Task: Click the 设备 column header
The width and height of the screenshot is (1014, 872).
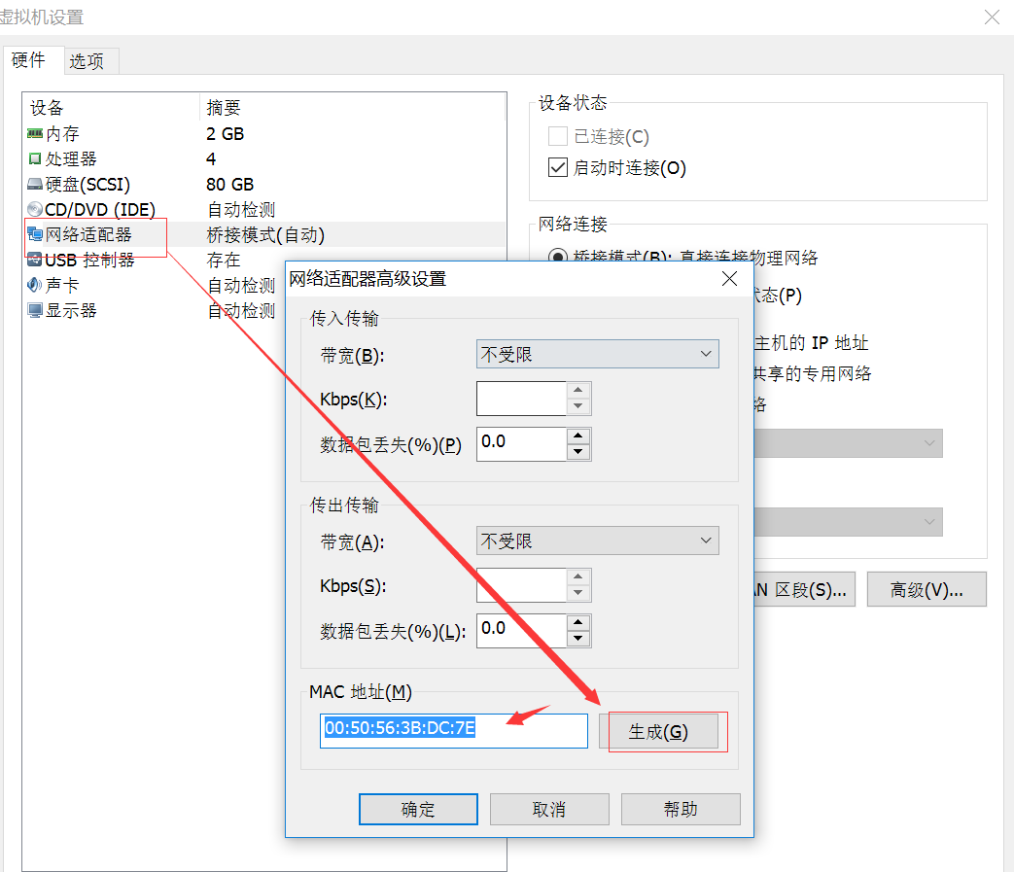Action: coord(47,107)
